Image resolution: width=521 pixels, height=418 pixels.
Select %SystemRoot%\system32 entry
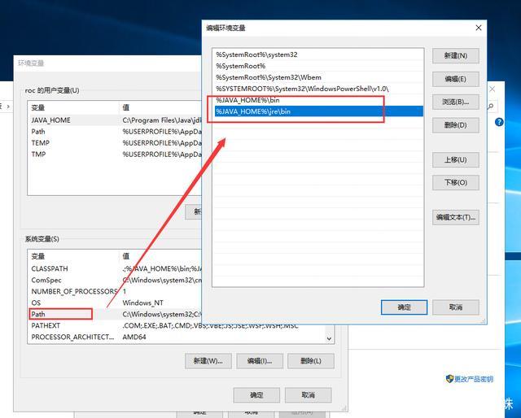coord(317,54)
